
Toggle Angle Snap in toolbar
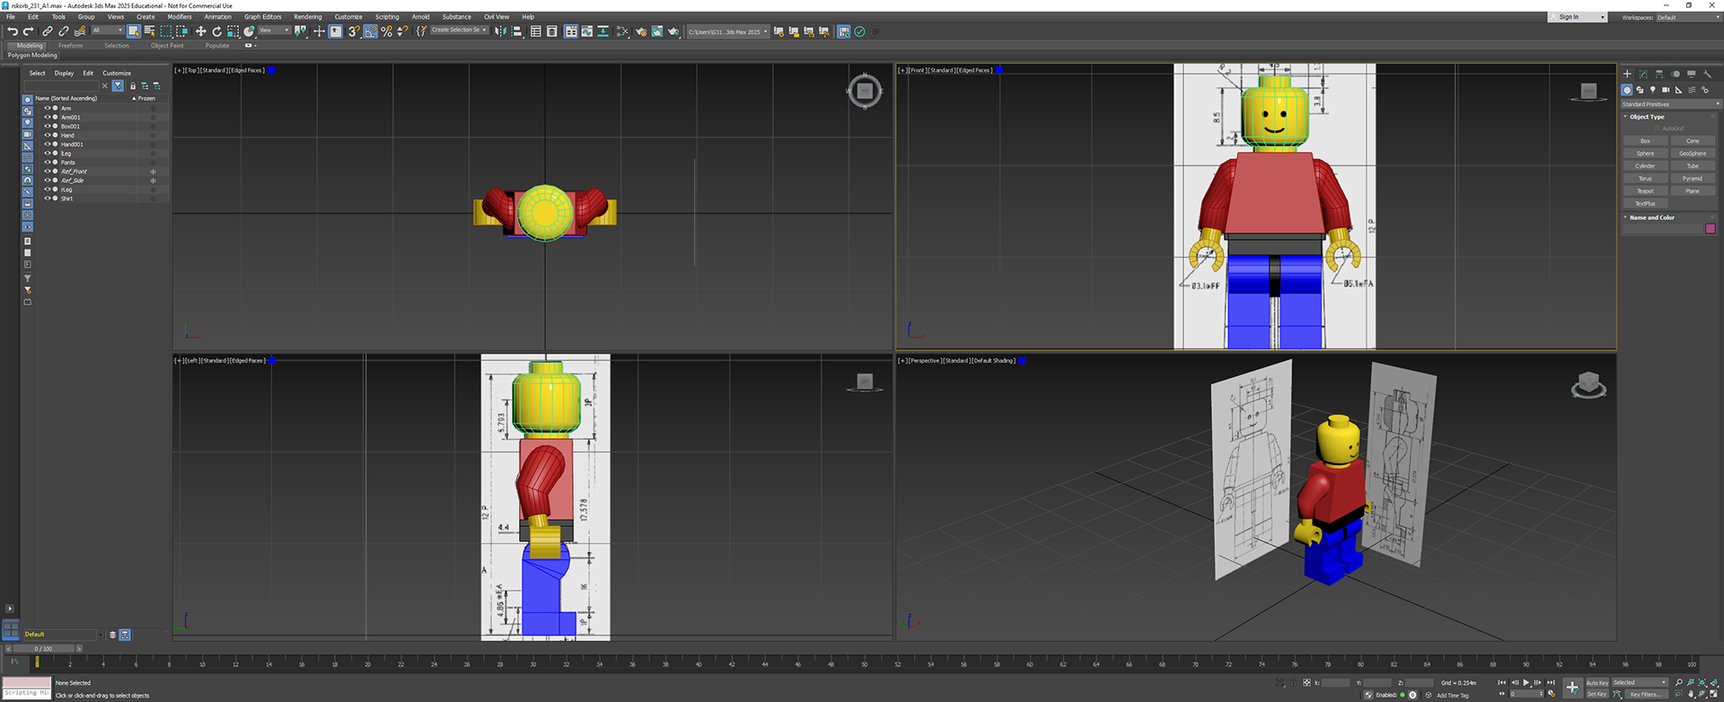tap(370, 31)
